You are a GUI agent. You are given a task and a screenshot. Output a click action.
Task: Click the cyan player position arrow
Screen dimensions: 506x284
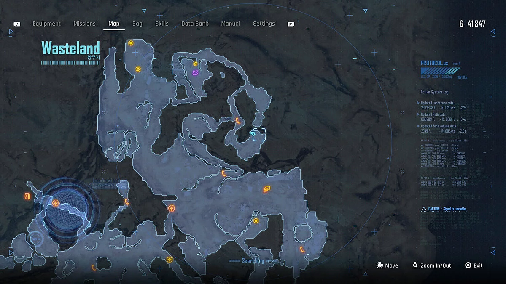253,133
